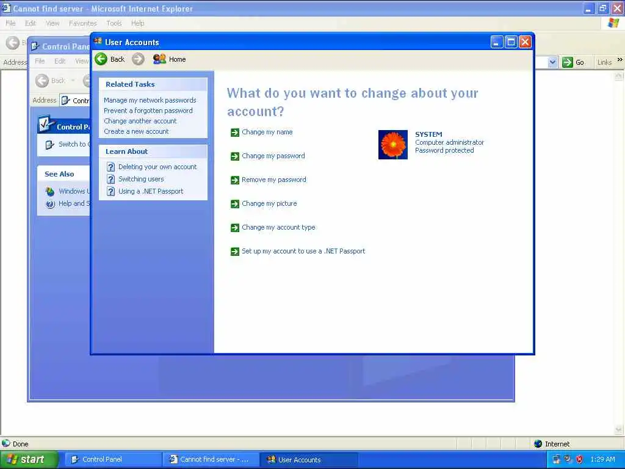Click the Address field in Control Panel window

pyautogui.click(x=75, y=101)
